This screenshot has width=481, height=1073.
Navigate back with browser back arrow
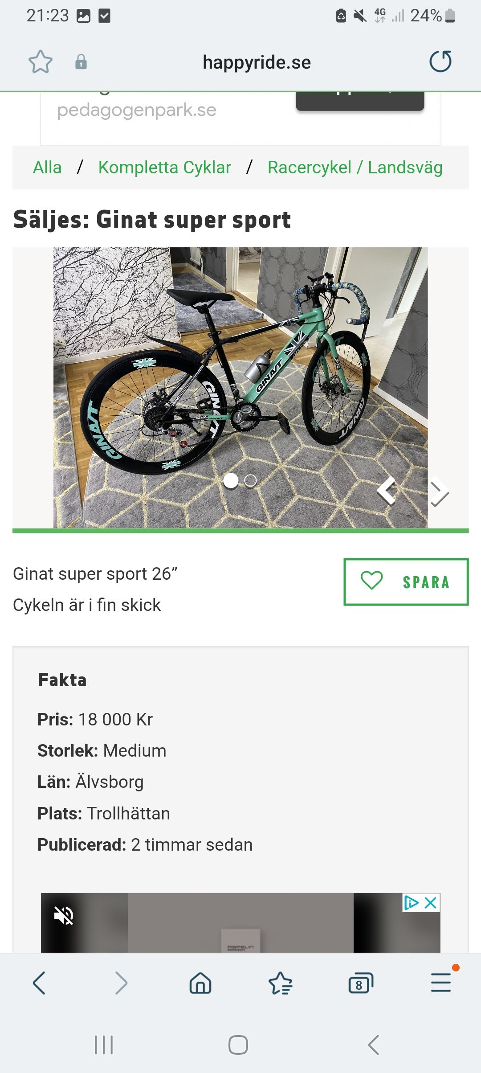(x=39, y=983)
